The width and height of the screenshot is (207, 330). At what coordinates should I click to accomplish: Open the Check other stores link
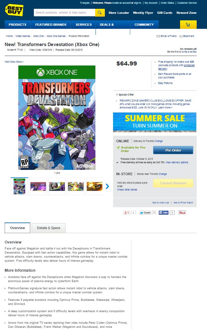click(127, 190)
